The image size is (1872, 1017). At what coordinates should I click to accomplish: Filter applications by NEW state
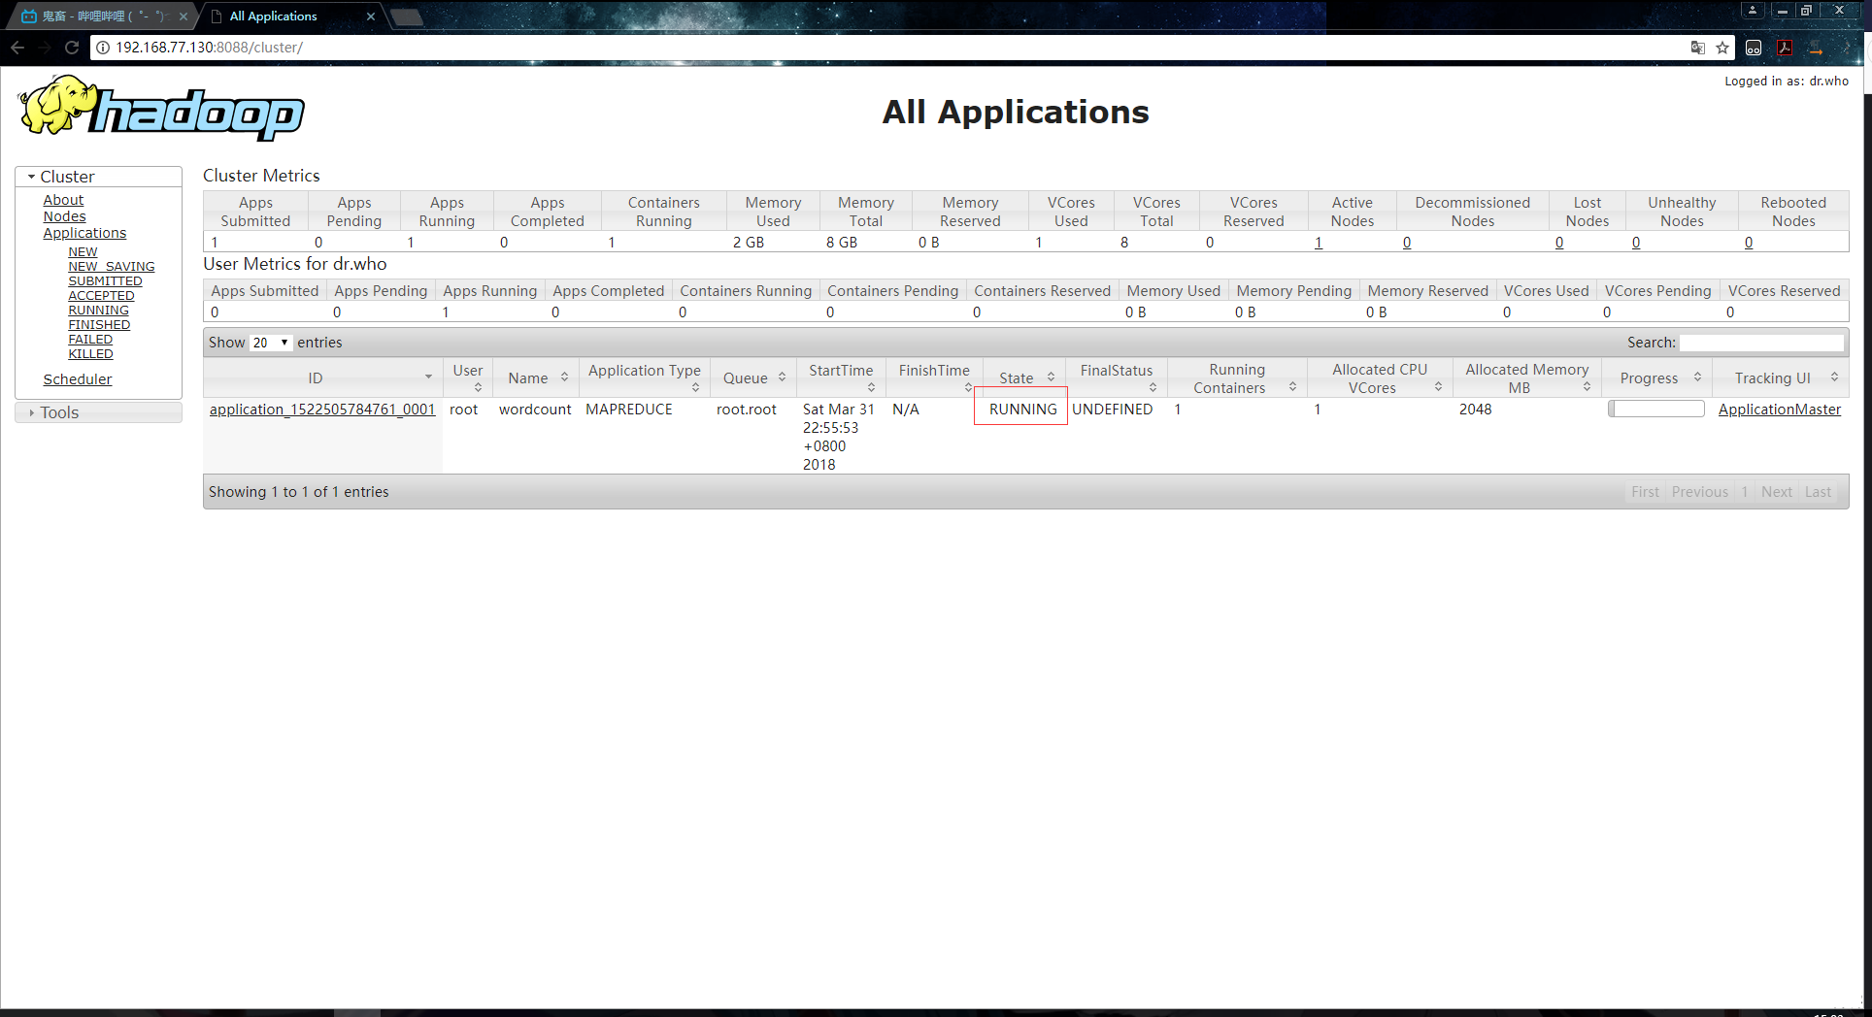(83, 251)
